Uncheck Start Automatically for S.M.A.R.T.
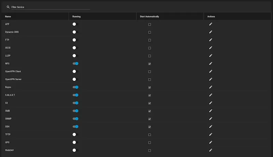The image size is (273, 157). click(149, 95)
